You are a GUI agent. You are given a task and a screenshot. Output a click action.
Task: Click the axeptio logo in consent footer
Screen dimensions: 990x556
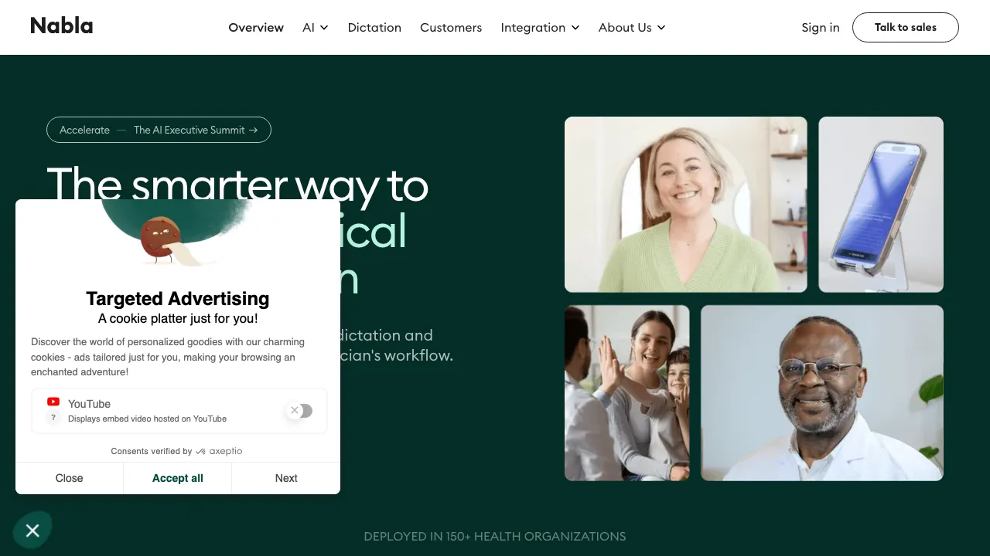(219, 451)
